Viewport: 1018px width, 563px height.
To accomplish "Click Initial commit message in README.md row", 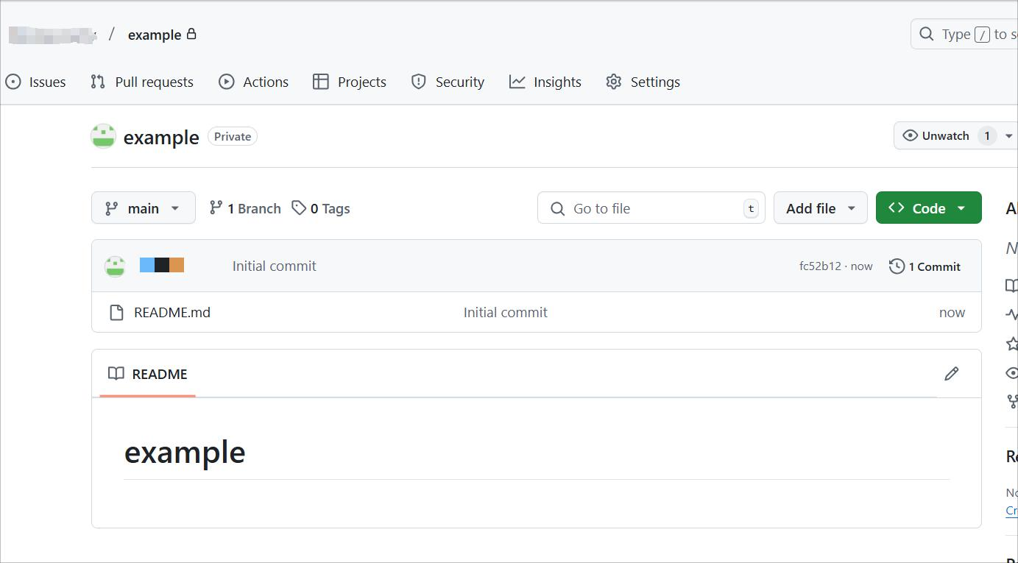I will (x=506, y=312).
